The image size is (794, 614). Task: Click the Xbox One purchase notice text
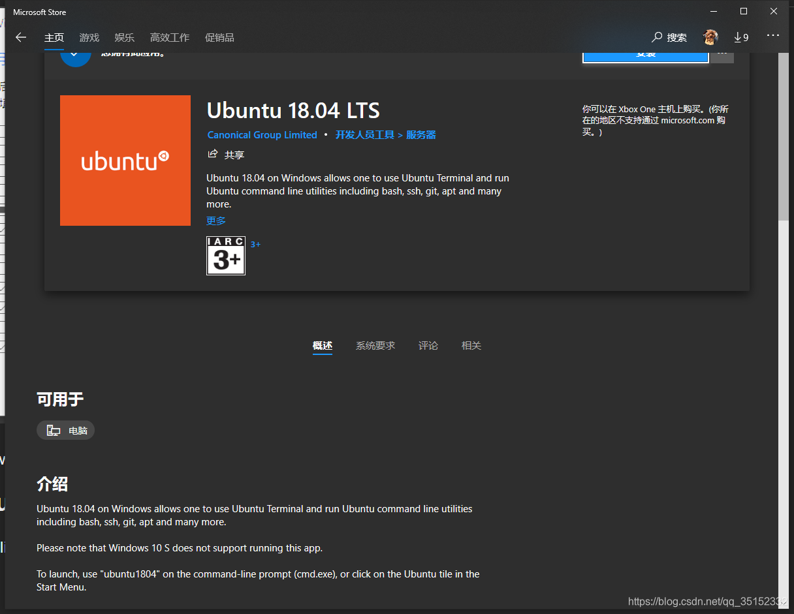(x=656, y=121)
